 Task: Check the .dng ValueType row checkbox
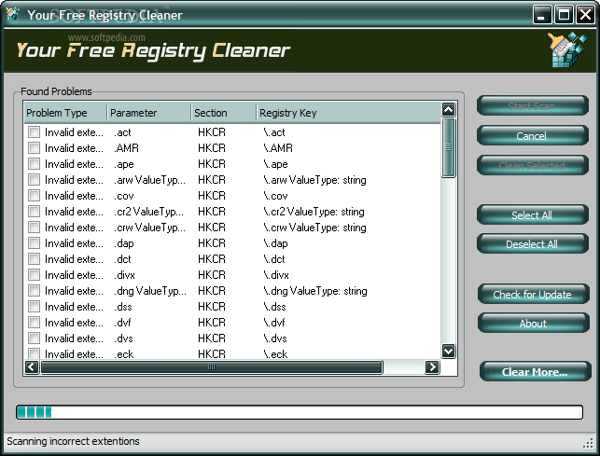pyautogui.click(x=34, y=291)
